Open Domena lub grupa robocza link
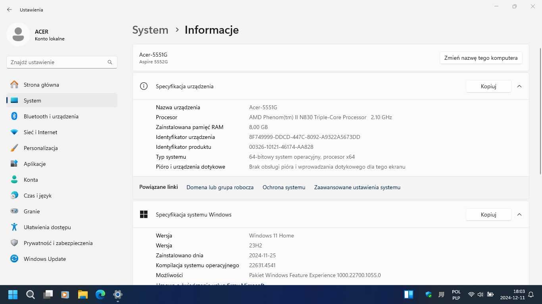Screen dimensions: 542x304 point(220,187)
